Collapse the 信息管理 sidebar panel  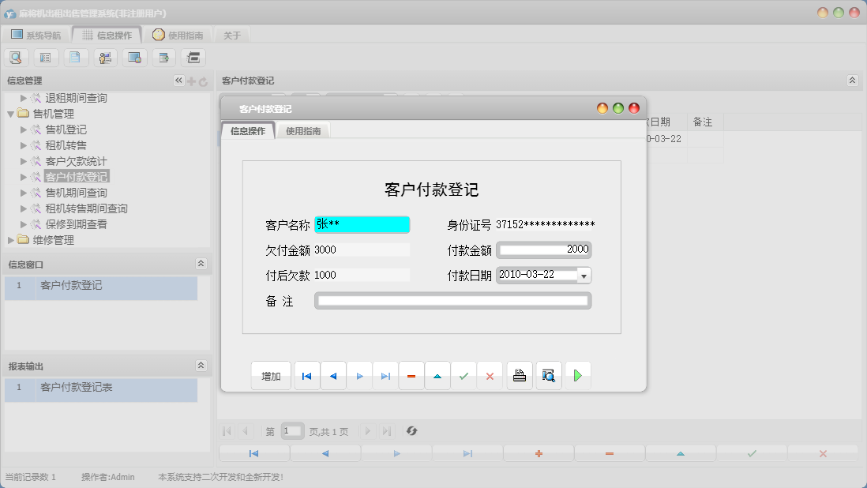point(179,80)
